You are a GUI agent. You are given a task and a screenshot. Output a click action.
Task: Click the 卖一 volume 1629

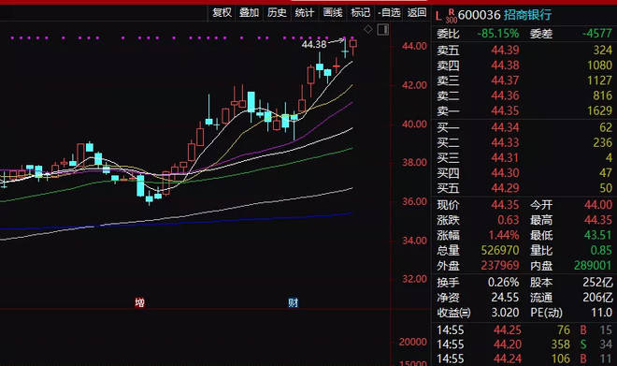(599, 110)
